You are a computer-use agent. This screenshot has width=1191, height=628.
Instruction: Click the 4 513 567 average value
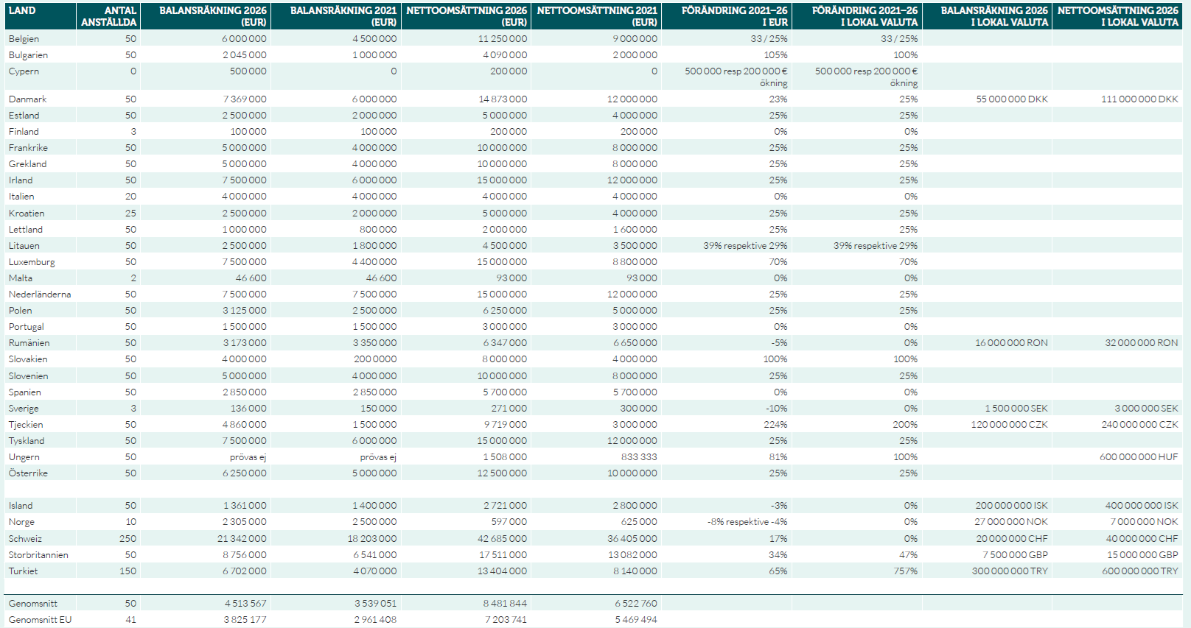tap(245, 604)
